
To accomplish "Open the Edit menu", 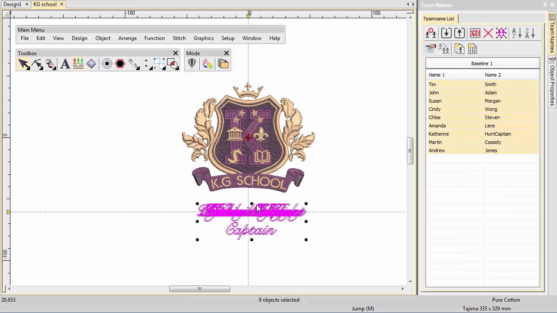I will pos(41,38).
